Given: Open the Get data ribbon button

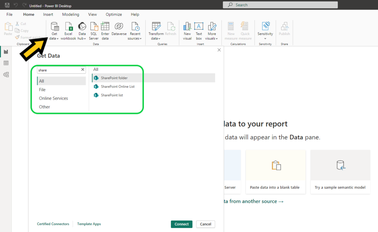Looking at the screenshot, I should (55, 31).
